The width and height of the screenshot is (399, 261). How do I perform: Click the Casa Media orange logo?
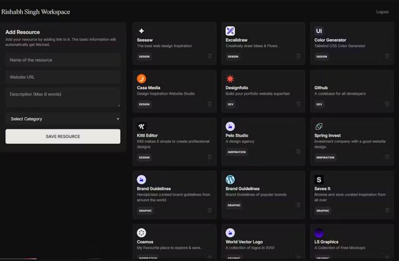coord(142,79)
